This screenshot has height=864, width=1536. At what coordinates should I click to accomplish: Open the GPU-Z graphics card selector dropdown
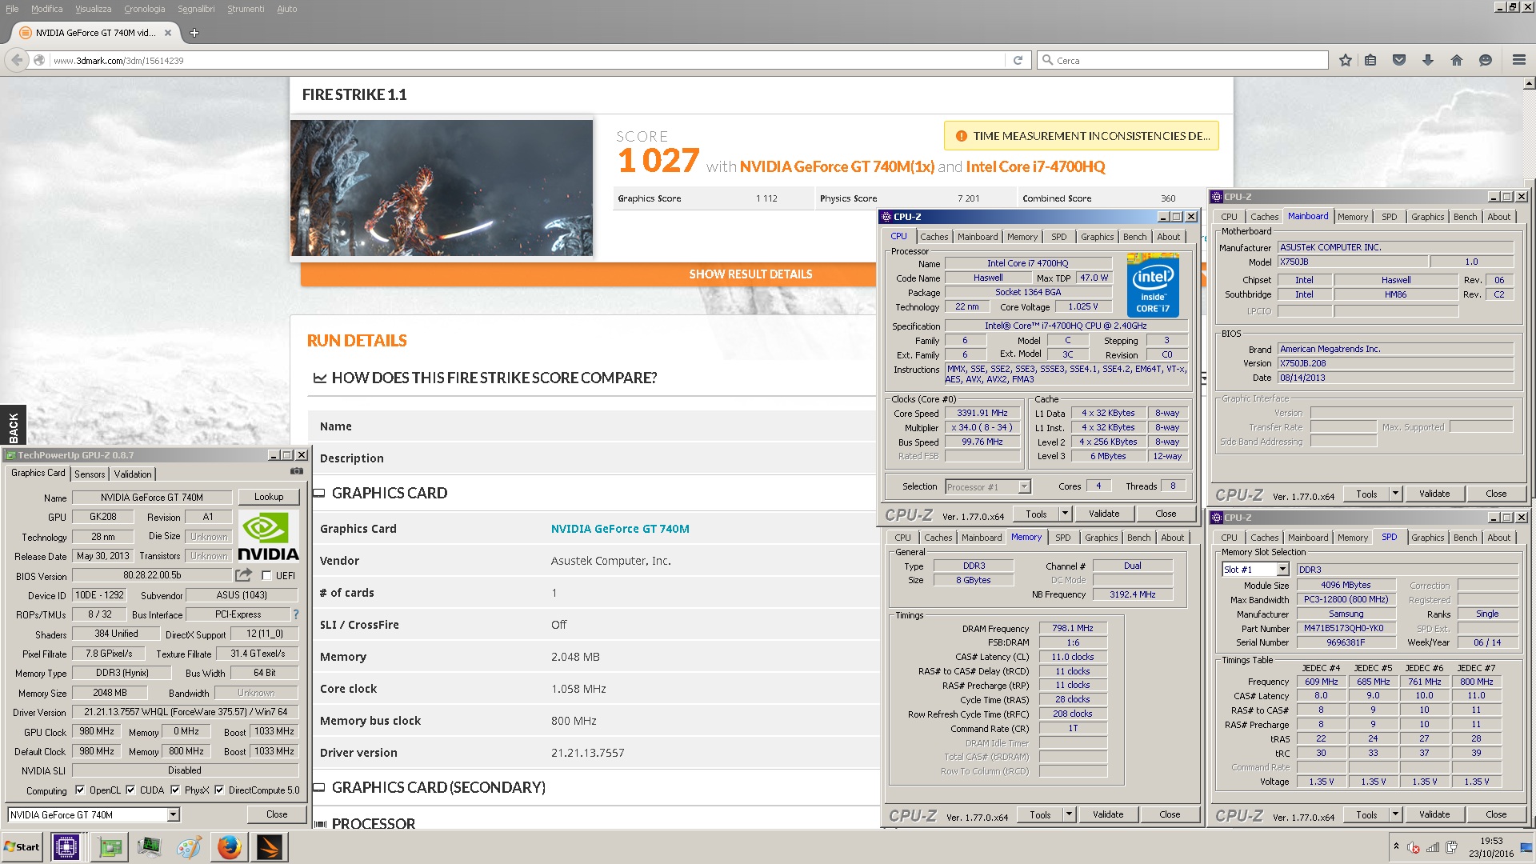coord(173,815)
